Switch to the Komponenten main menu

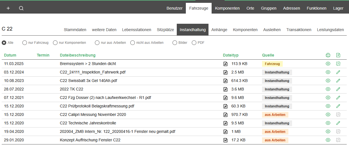[227, 8]
